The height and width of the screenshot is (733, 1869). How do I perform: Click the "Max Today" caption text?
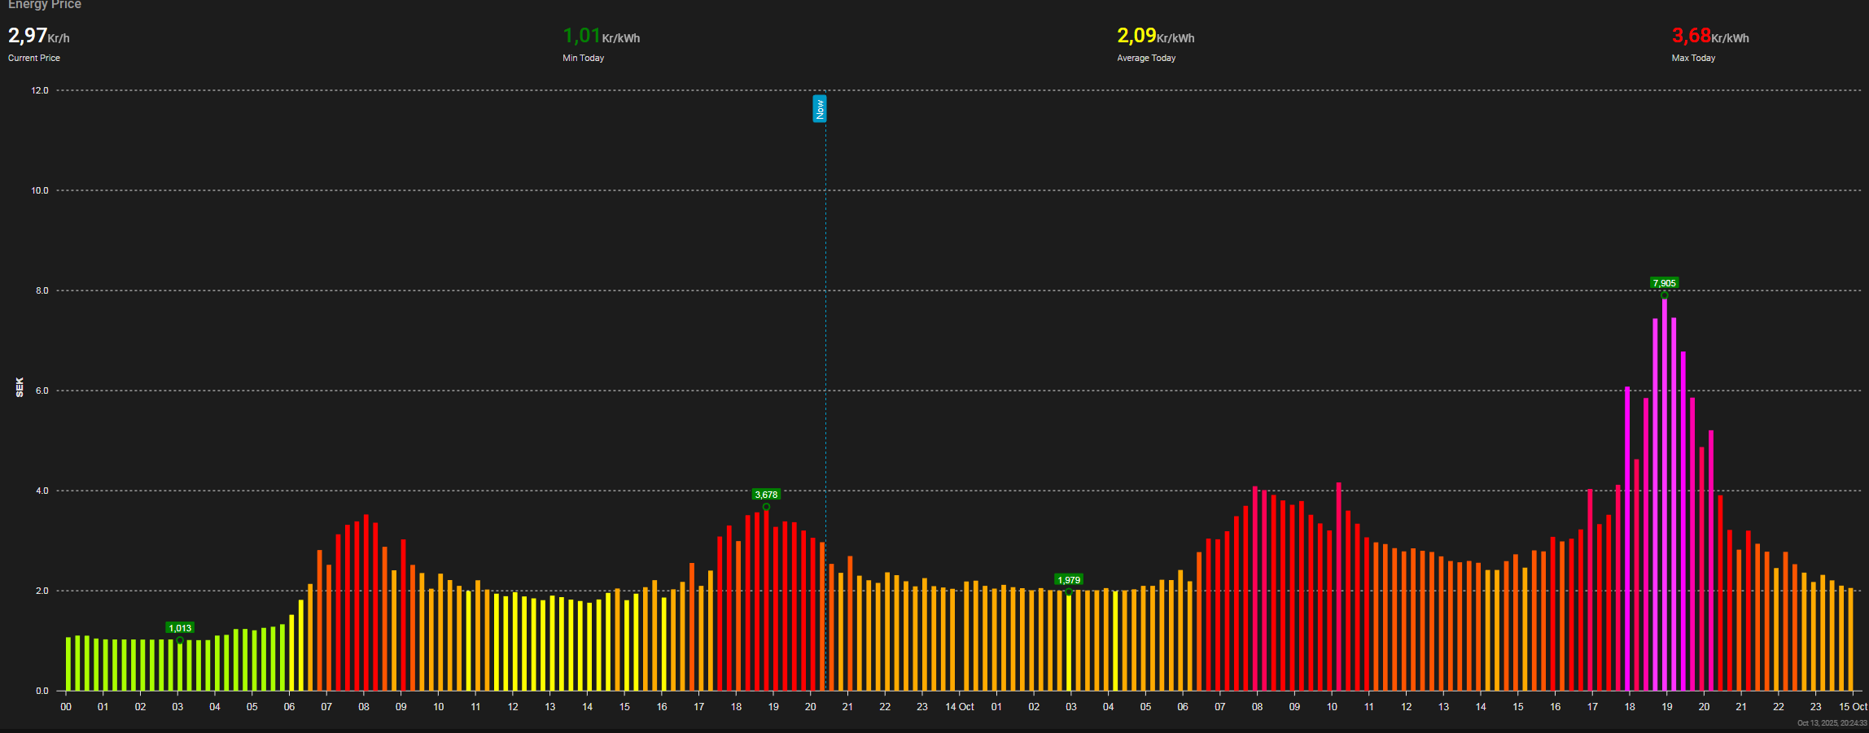[1693, 58]
